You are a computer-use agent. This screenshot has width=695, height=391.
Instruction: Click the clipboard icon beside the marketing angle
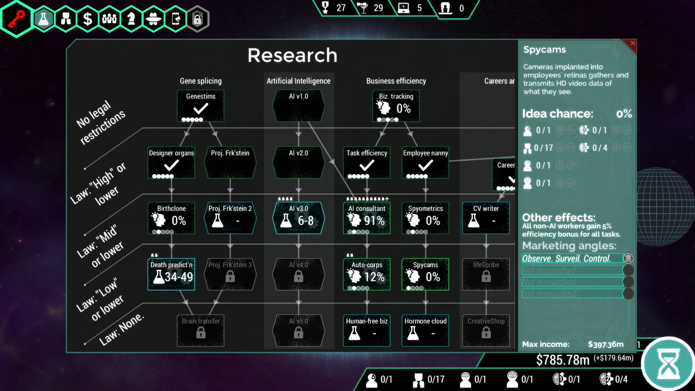[x=629, y=258]
